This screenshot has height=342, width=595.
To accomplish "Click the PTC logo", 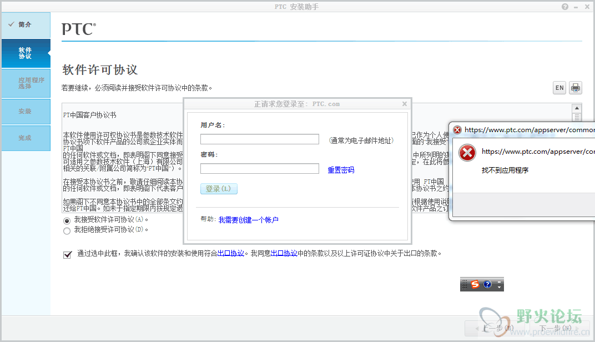I will [79, 29].
